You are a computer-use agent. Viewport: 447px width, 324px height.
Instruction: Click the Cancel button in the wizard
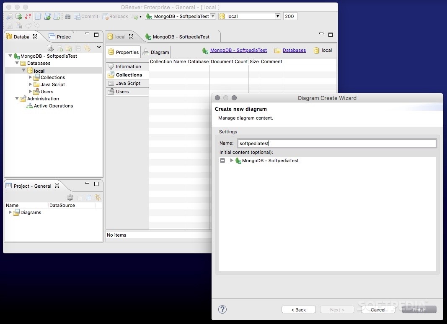coord(377,309)
